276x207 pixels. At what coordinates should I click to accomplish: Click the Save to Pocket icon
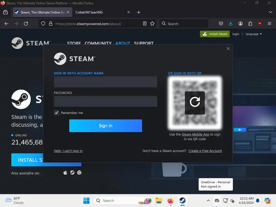(221, 24)
